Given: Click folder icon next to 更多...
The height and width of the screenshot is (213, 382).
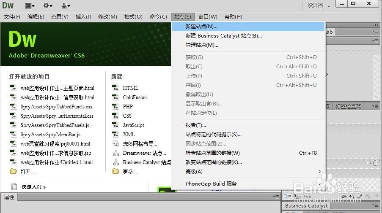Looking at the screenshot, I should tap(116, 172).
